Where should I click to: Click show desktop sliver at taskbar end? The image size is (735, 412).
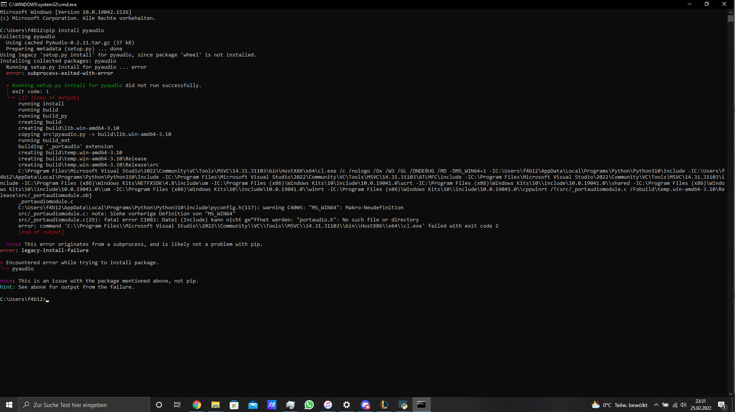(x=733, y=405)
